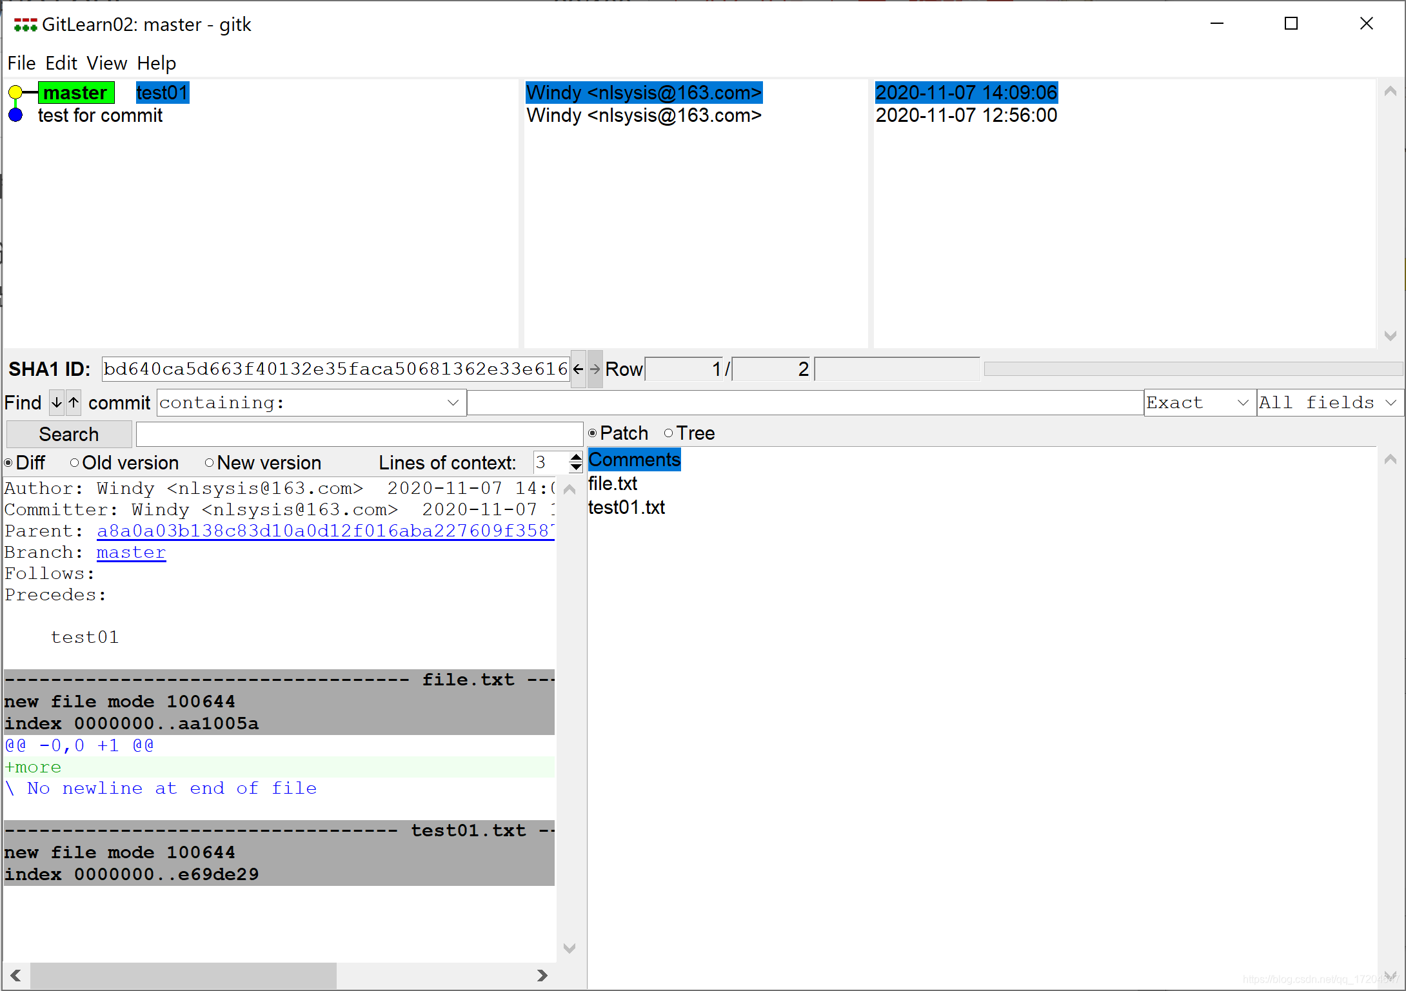Click the blue commit node for test for commit
Image resolution: width=1406 pixels, height=991 pixels.
pos(15,115)
